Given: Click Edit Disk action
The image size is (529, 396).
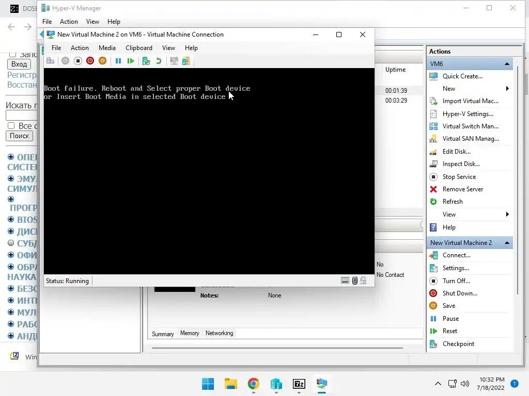Looking at the screenshot, I should [457, 152].
